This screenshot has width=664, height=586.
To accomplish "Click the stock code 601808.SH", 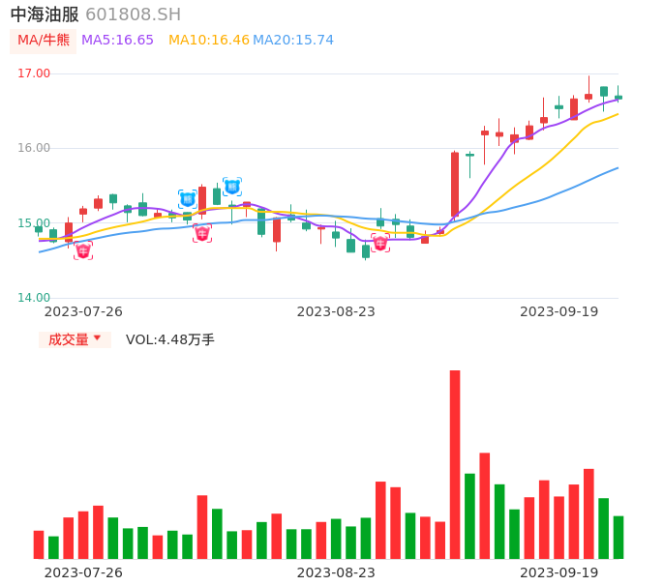I will pyautogui.click(x=133, y=15).
